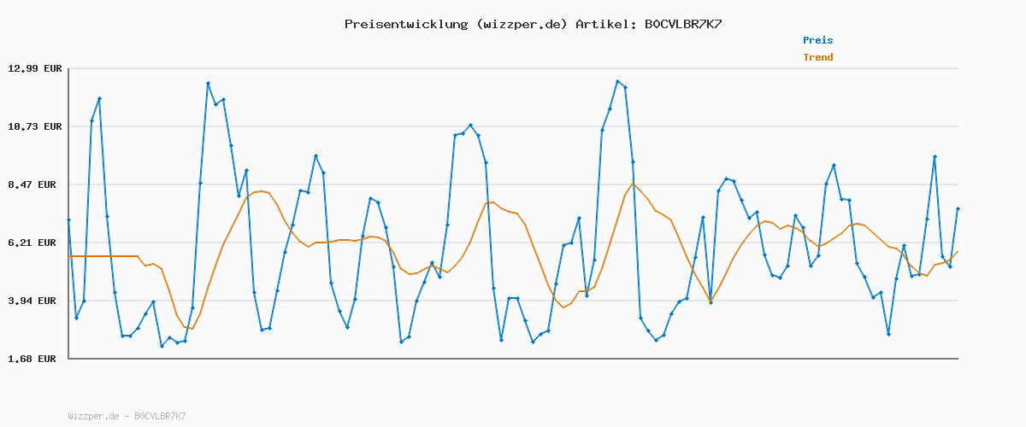Screen dimensions: 1026x427
Task: Click the first data point of the blue Preis line
Action: point(68,220)
